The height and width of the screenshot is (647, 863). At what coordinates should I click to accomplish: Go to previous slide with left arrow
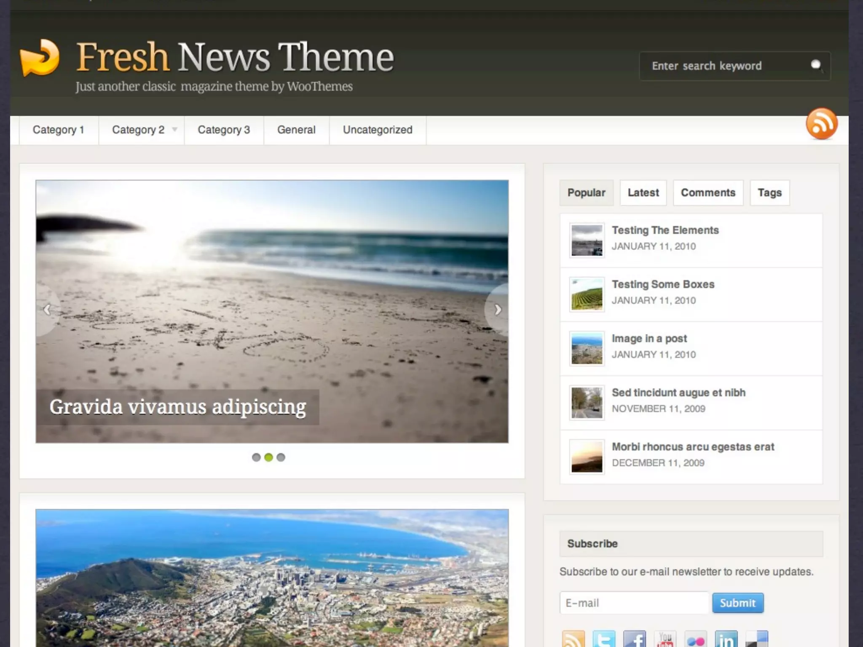click(47, 310)
